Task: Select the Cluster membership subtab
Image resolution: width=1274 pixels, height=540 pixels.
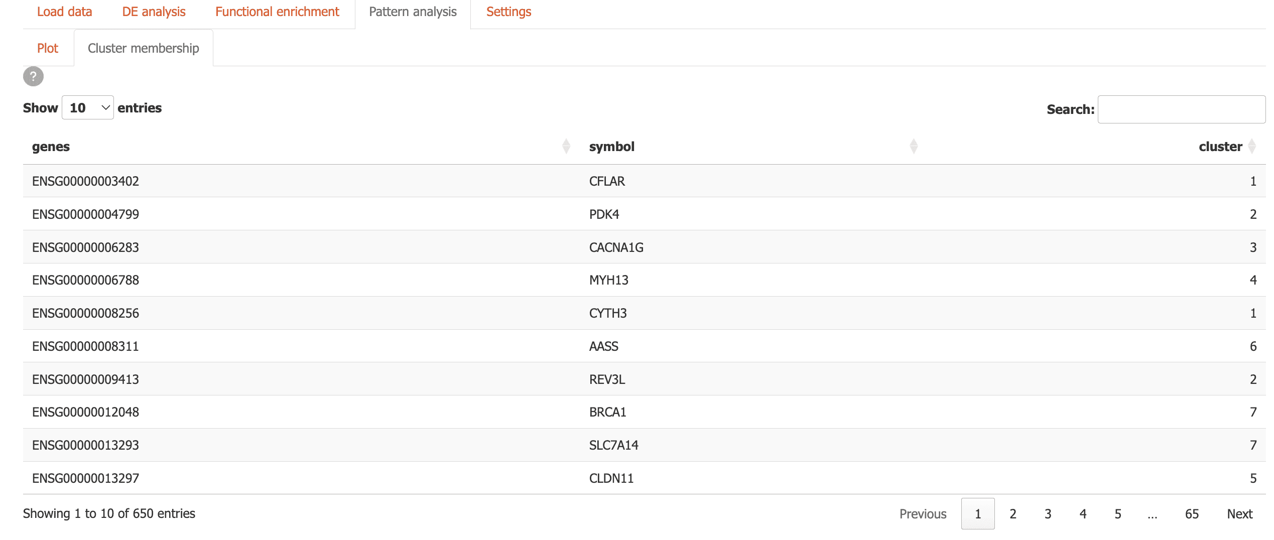Action: point(143,48)
